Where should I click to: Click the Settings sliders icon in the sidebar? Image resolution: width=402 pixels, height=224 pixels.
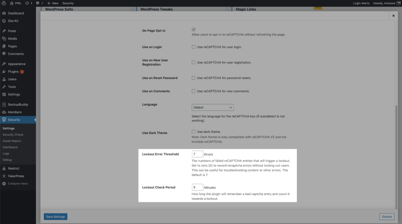4,94
